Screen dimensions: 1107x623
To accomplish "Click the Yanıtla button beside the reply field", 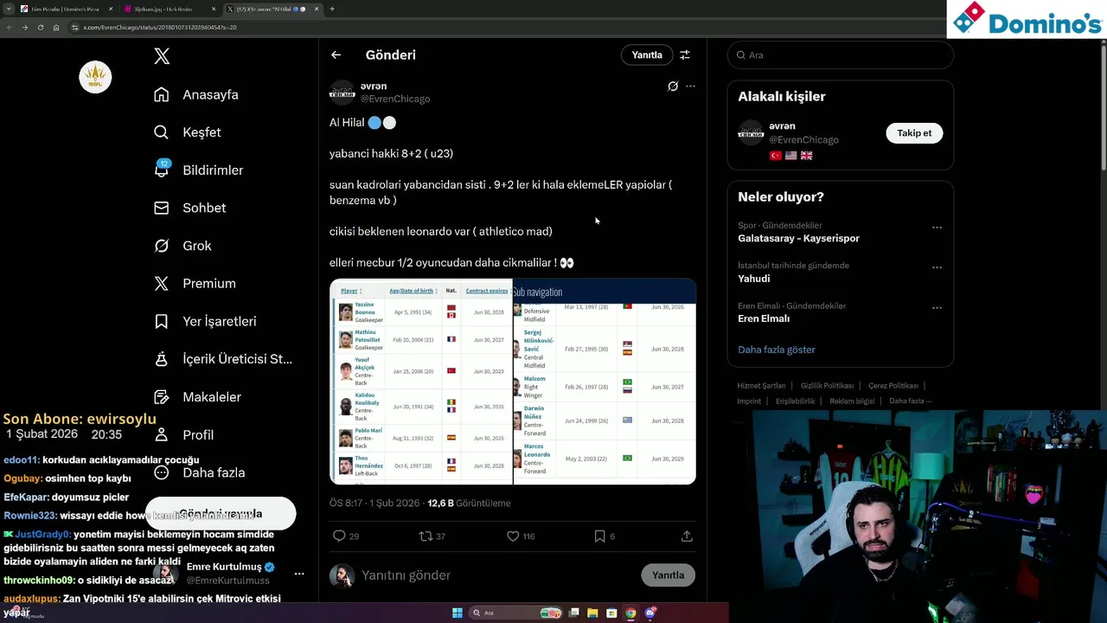I will tap(668, 575).
